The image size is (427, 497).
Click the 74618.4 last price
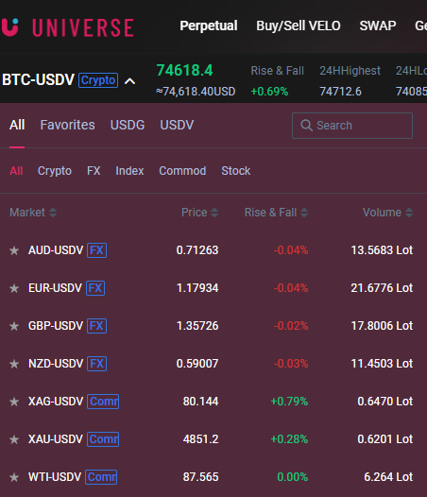(184, 70)
